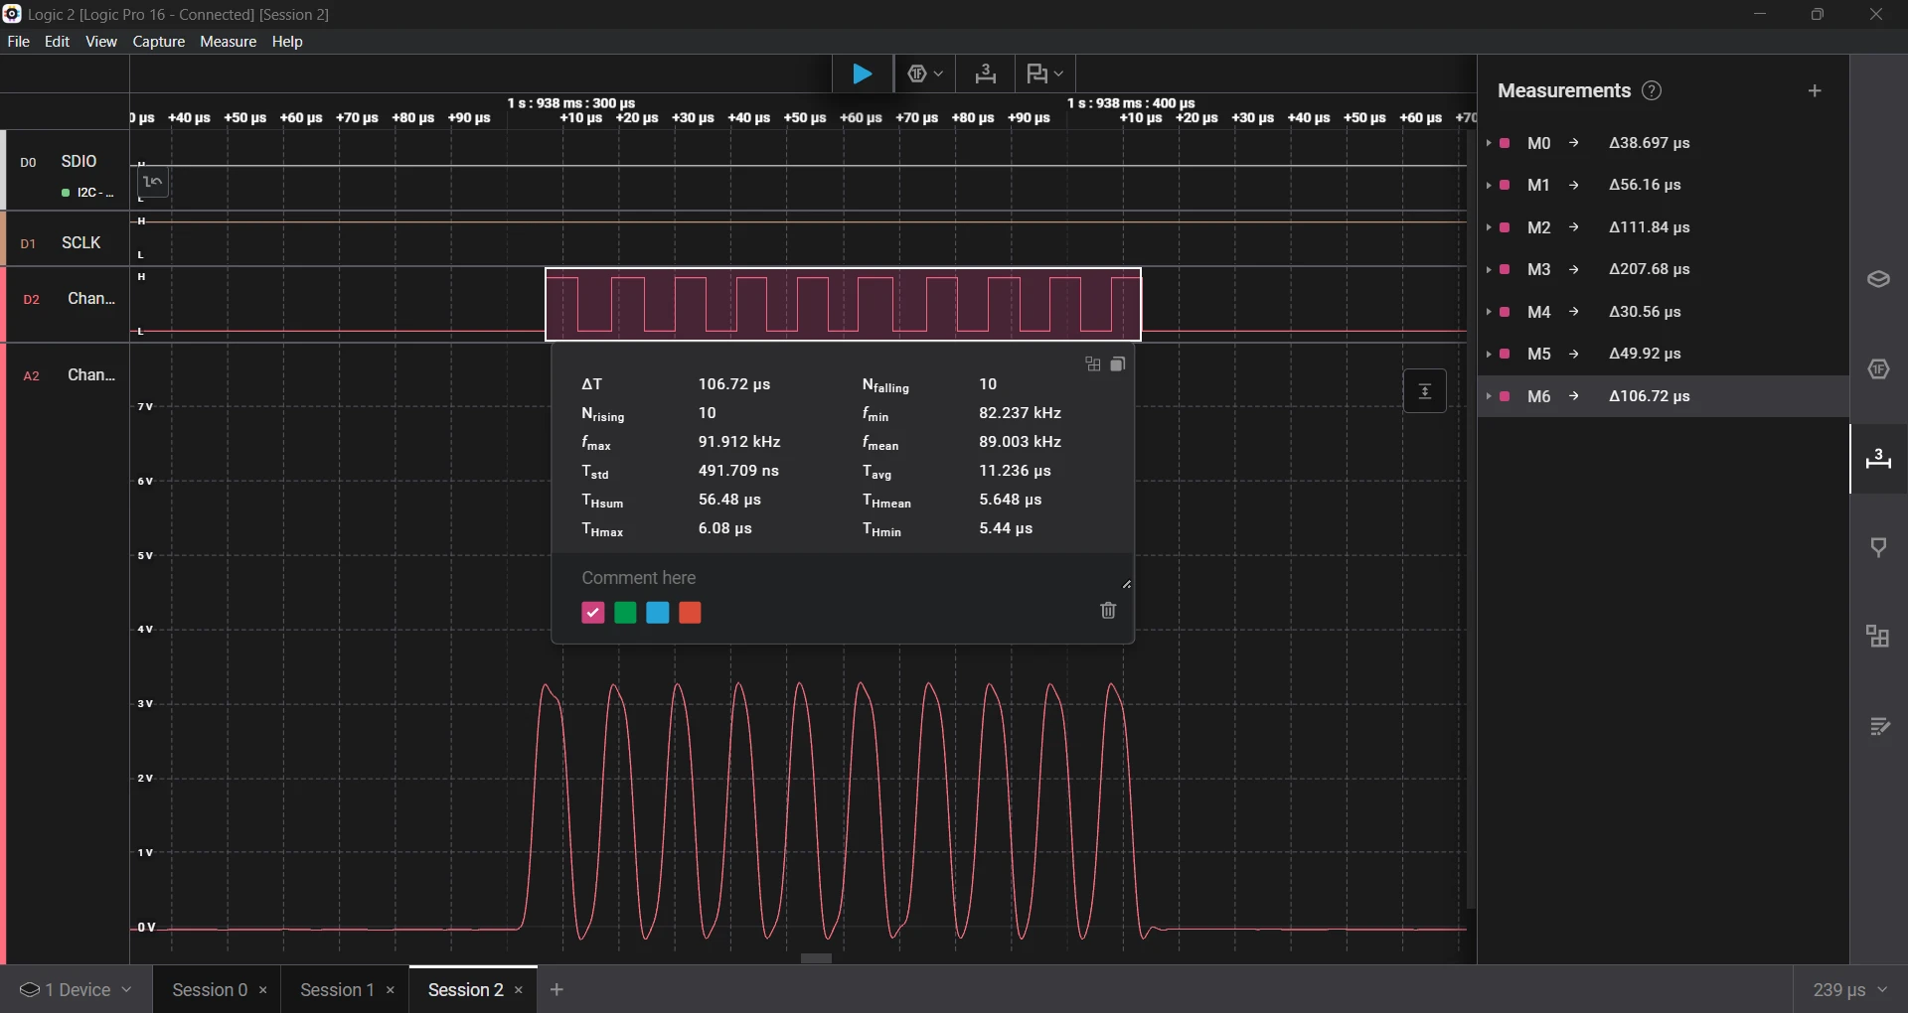The height and width of the screenshot is (1013, 1908).
Task: Open the 1 Device dropdown
Action: (77, 990)
